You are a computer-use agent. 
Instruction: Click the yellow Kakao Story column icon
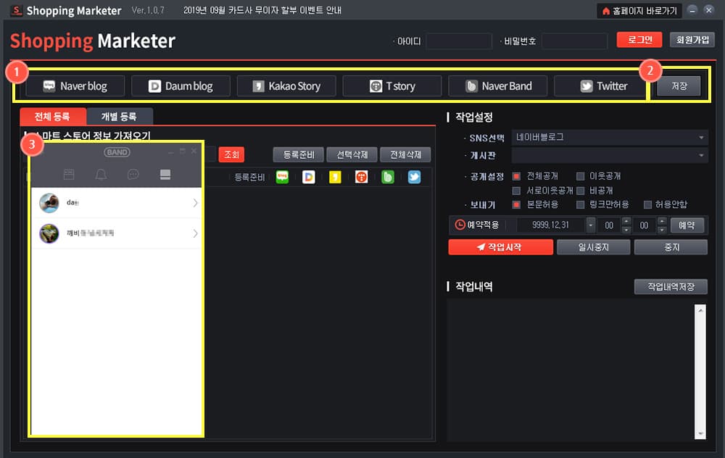pos(335,177)
